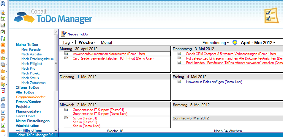Image resolution: width=283 pixels, height=137 pixels.
Task: Switch to Monat view
Action: [107, 43]
